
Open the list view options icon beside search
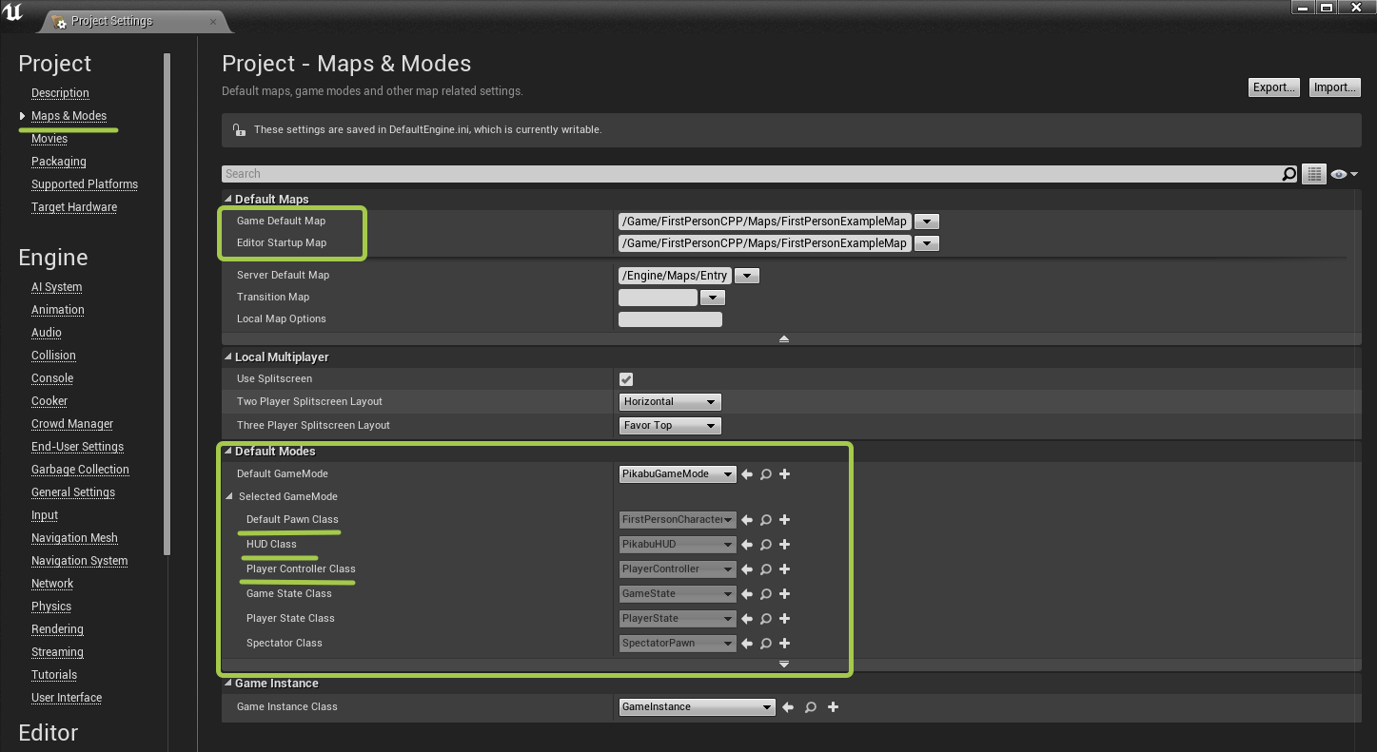1314,174
